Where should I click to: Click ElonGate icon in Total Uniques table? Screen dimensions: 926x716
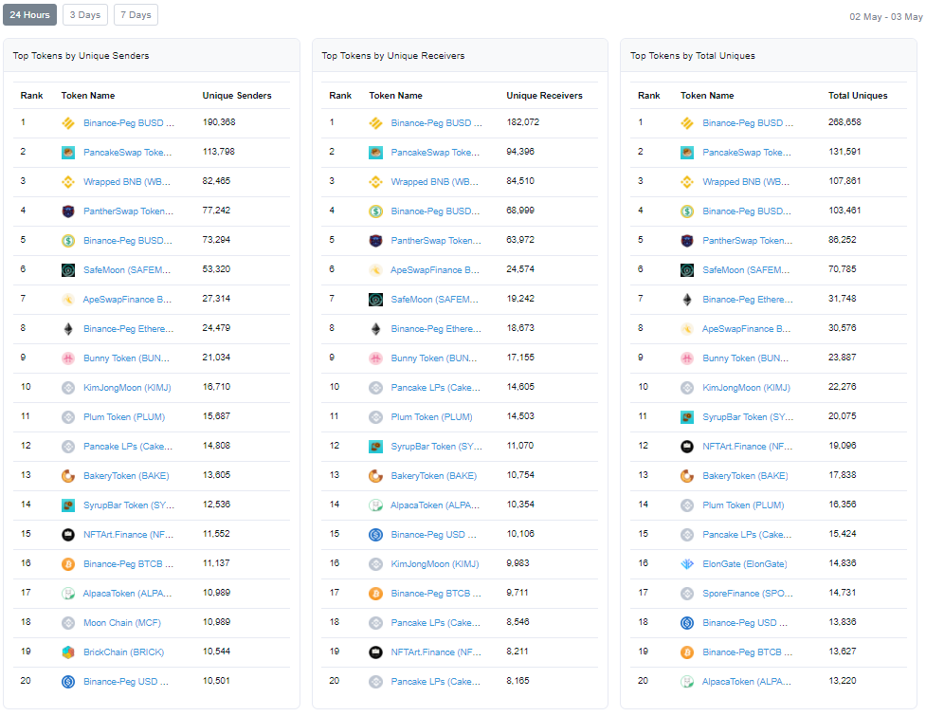click(687, 564)
